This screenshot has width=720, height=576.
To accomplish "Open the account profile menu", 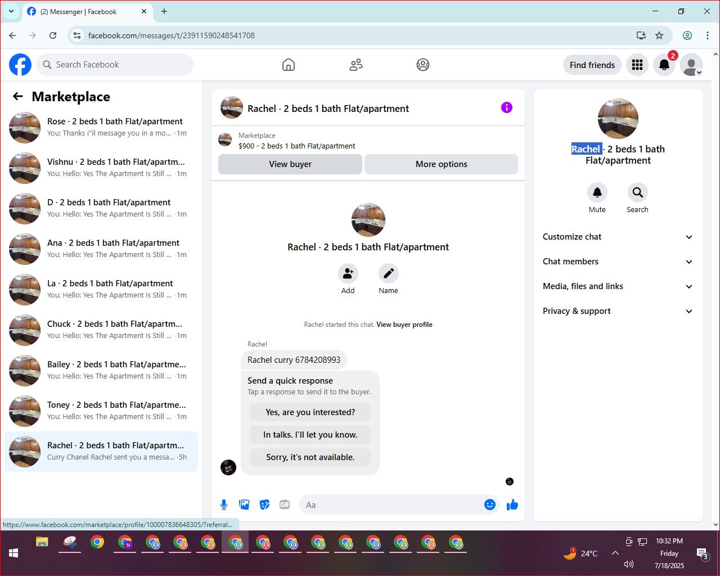I will pos(691,65).
